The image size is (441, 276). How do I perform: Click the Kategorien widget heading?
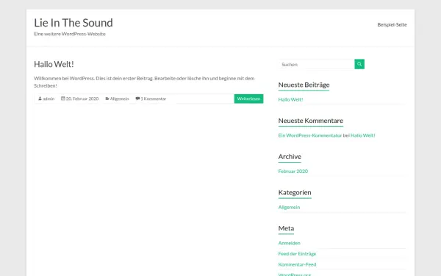coord(295,193)
